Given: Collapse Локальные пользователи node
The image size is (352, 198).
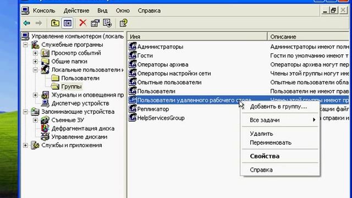Looking at the screenshot, I should tap(35, 70).
